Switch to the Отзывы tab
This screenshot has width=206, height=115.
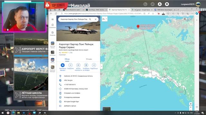[89, 59]
